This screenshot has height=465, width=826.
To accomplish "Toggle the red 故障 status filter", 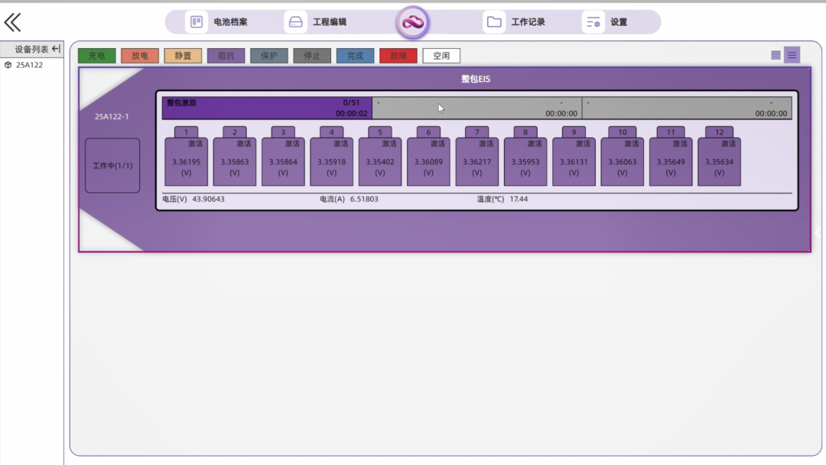I will pos(398,56).
